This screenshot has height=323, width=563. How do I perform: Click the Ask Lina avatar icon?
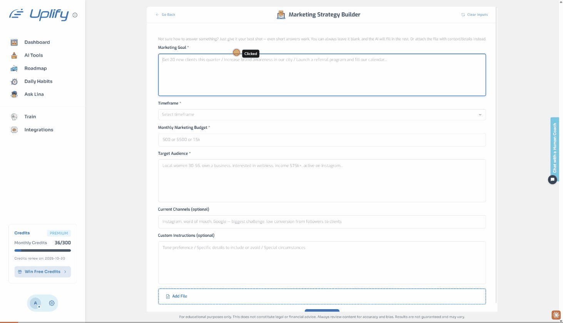(14, 94)
